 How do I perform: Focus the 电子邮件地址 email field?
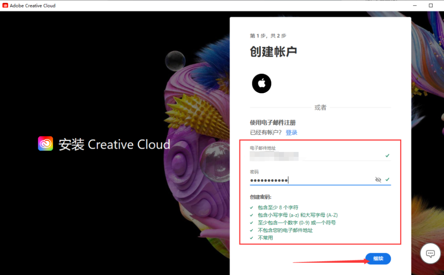point(320,156)
